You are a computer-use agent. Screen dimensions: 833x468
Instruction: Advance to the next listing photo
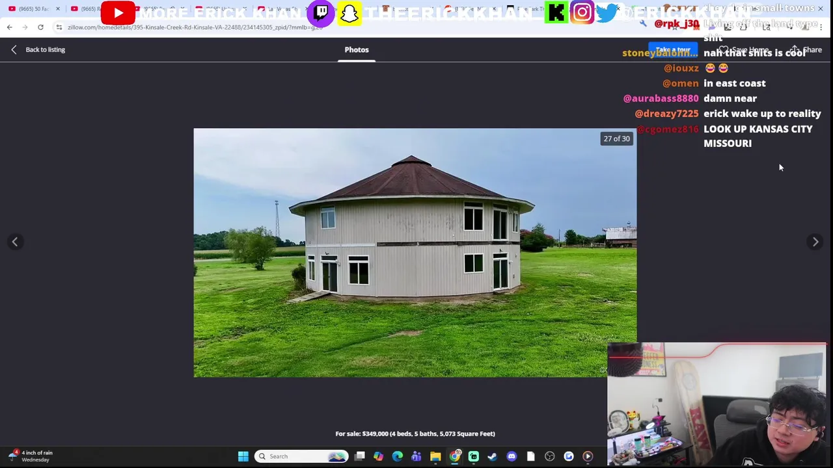click(815, 242)
